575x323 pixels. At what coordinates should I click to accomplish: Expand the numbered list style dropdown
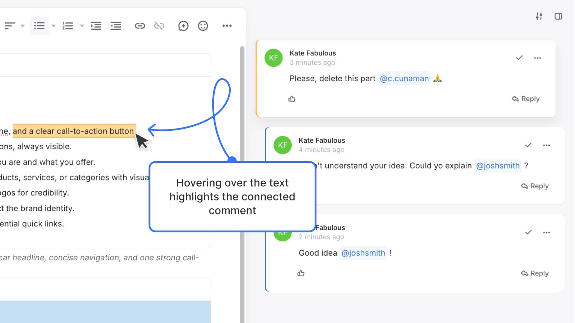(82, 26)
